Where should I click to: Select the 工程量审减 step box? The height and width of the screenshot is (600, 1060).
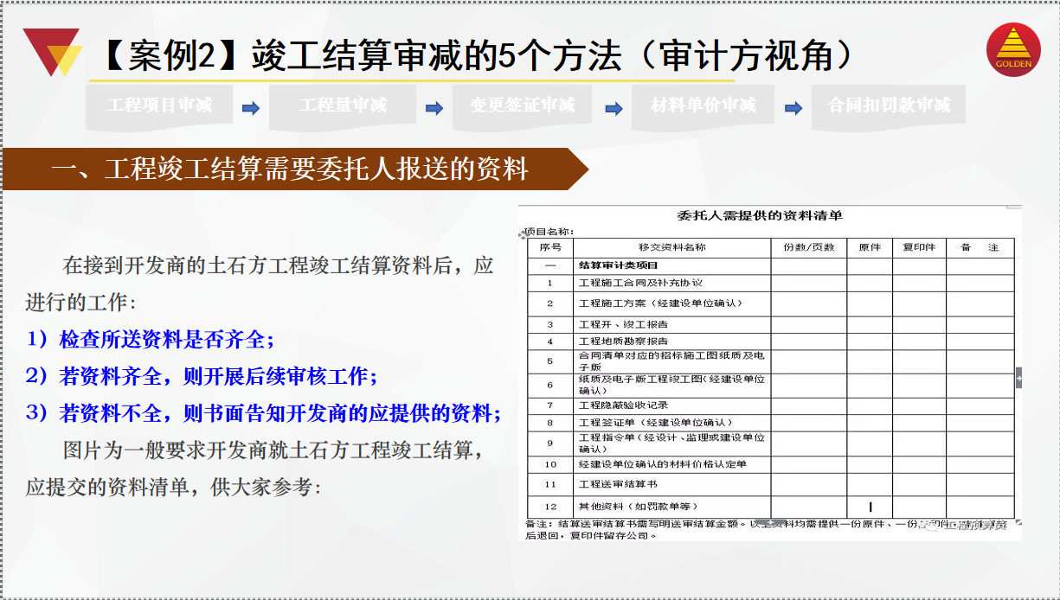tap(343, 106)
